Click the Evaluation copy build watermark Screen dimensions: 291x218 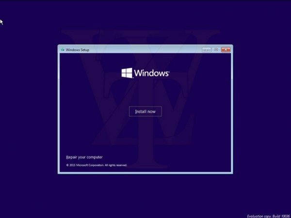click(x=267, y=214)
